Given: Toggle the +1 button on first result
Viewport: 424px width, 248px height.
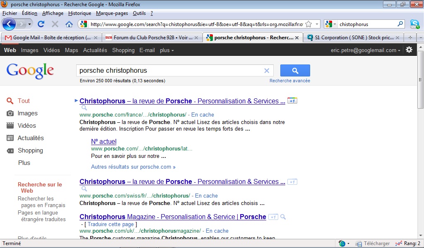Looking at the screenshot, I should tap(292, 101).
